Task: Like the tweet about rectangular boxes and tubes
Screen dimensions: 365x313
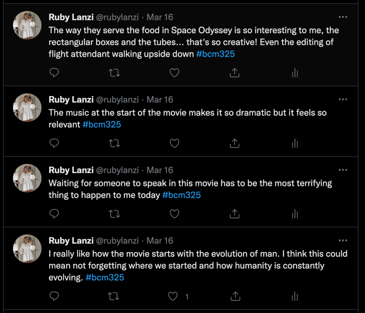Action: 174,73
